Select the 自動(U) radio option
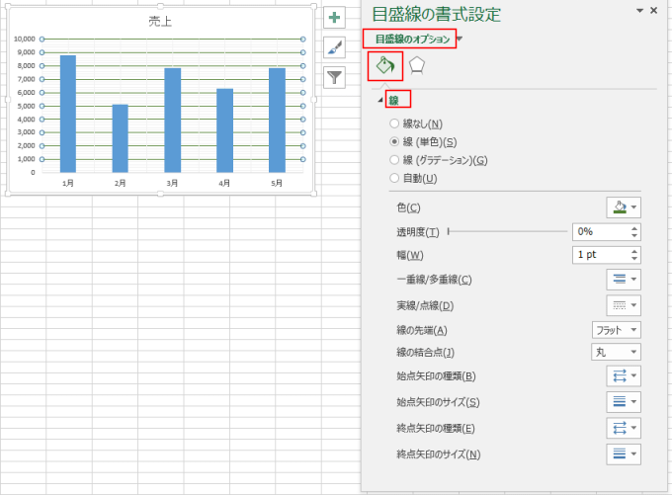This screenshot has width=672, height=495. tap(394, 178)
